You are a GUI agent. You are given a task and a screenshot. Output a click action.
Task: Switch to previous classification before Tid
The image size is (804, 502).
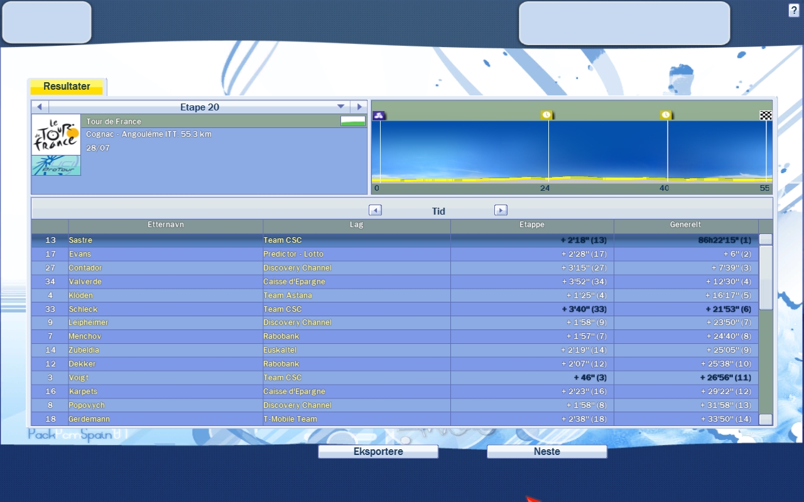[375, 210]
